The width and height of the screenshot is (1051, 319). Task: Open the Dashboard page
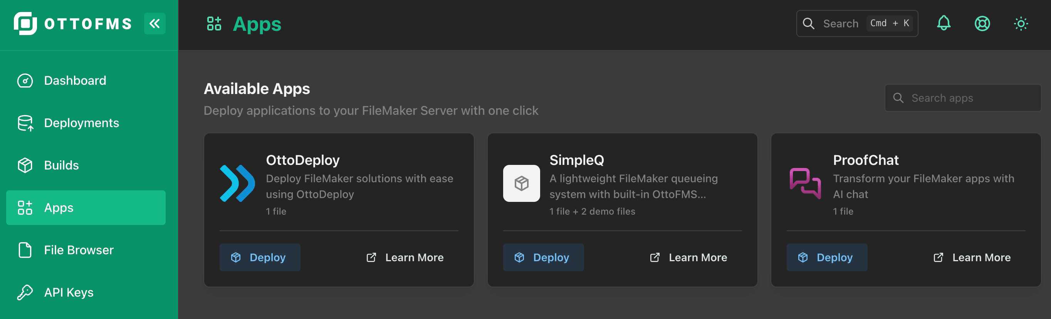tap(86, 81)
